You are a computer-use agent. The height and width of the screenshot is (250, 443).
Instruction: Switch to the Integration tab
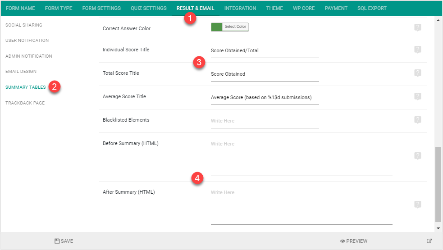pos(240,8)
